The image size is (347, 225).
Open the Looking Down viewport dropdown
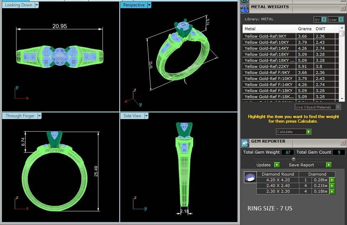37,5
